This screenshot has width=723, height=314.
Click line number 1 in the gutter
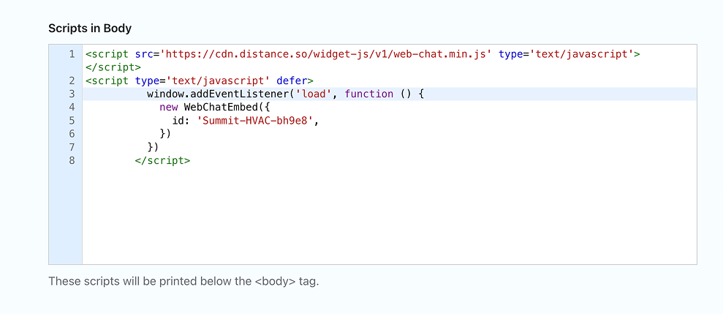pos(71,54)
